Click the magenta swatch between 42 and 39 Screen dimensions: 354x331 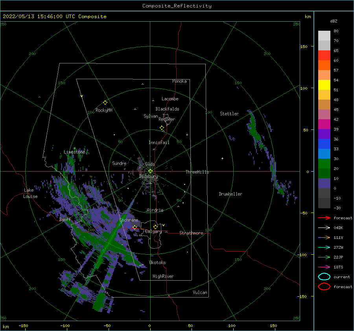(324, 124)
